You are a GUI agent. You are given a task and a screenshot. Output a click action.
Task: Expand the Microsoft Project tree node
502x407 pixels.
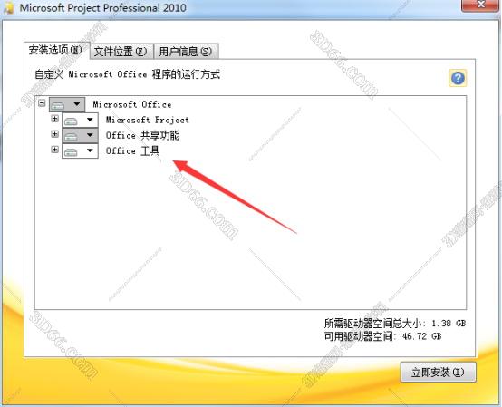54,119
